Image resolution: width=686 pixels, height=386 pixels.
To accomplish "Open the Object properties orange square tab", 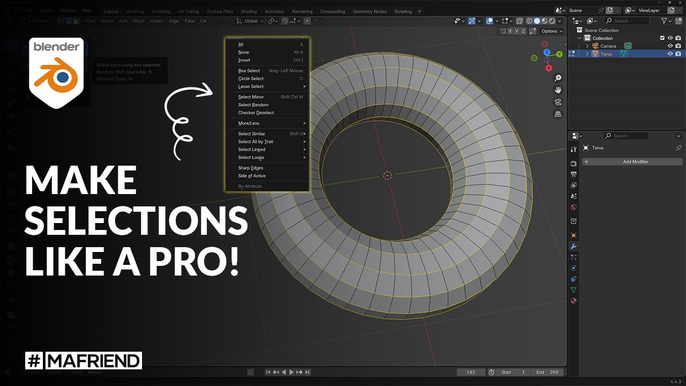I will pyautogui.click(x=573, y=235).
